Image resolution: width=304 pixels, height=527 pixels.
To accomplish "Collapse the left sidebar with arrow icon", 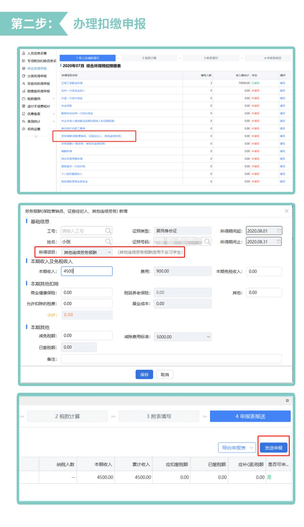I will [x=36, y=136].
